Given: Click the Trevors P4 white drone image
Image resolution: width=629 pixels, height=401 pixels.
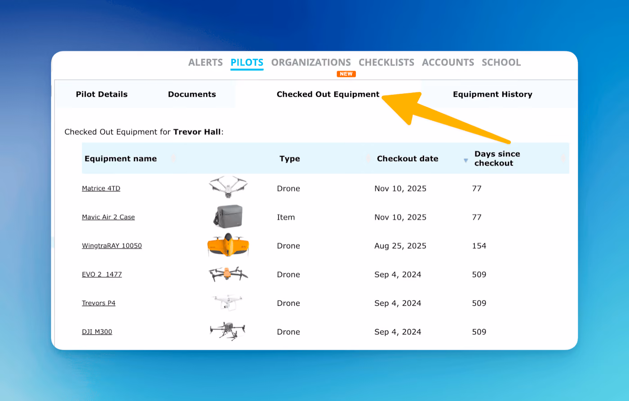Looking at the screenshot, I should pos(228,303).
